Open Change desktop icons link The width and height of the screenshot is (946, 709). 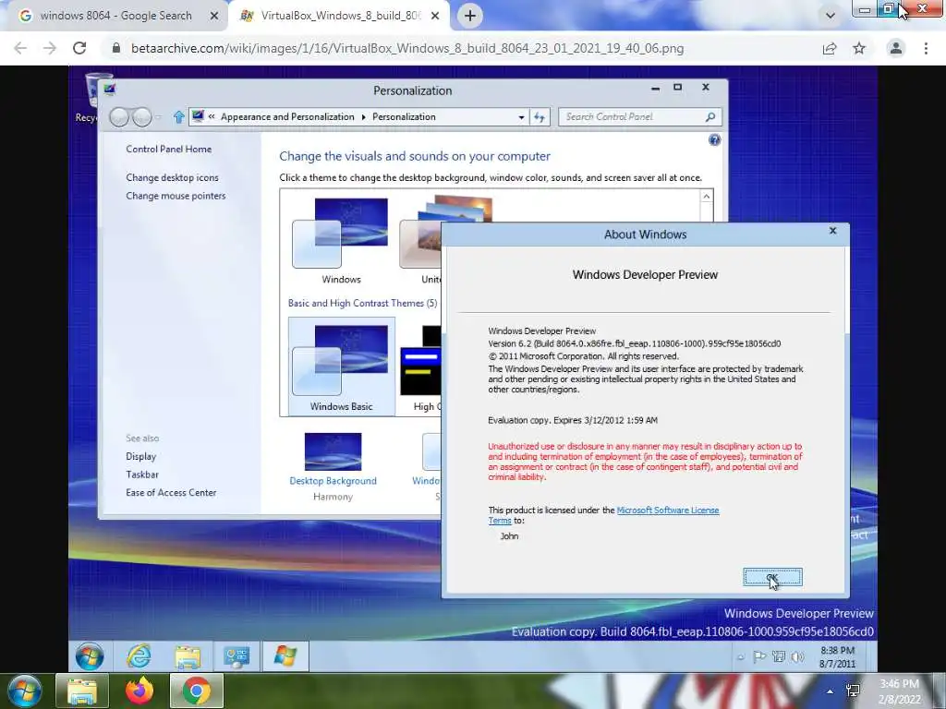click(172, 177)
